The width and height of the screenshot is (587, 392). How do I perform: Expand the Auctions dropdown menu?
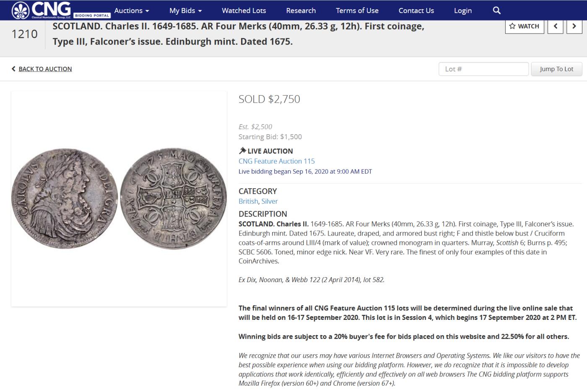point(132,10)
